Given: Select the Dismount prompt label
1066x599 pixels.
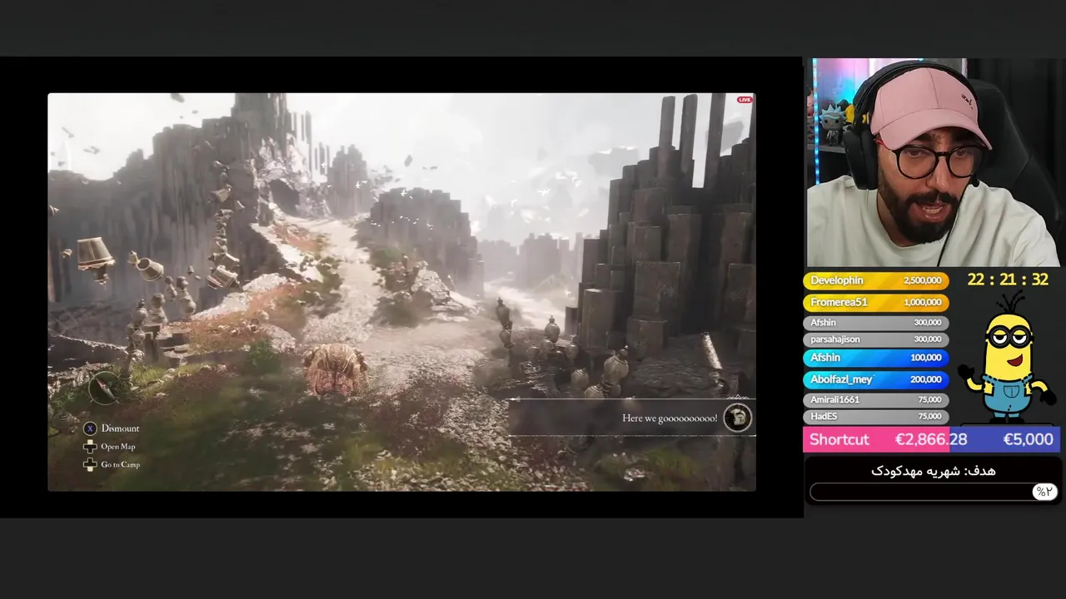Looking at the screenshot, I should (x=120, y=428).
